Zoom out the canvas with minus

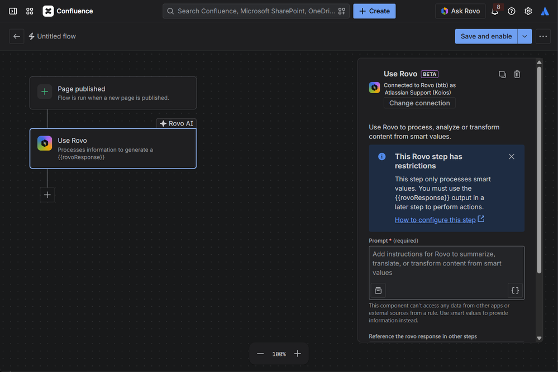pyautogui.click(x=260, y=354)
